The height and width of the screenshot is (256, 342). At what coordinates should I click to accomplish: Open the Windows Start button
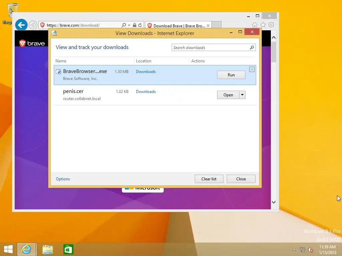click(x=8, y=249)
